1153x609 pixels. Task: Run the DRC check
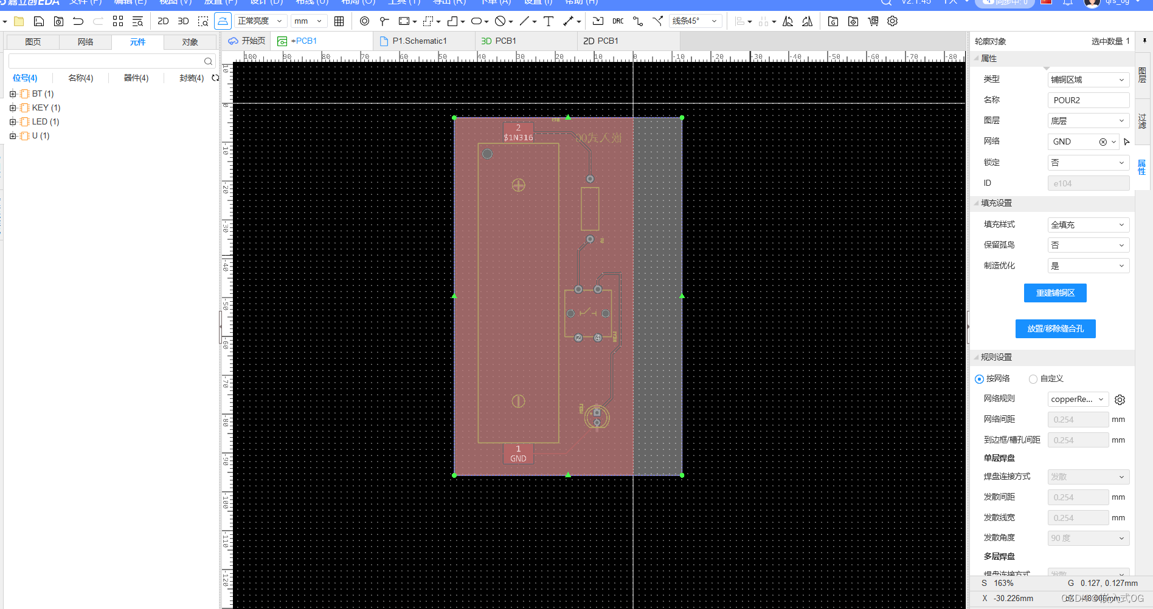coord(618,21)
